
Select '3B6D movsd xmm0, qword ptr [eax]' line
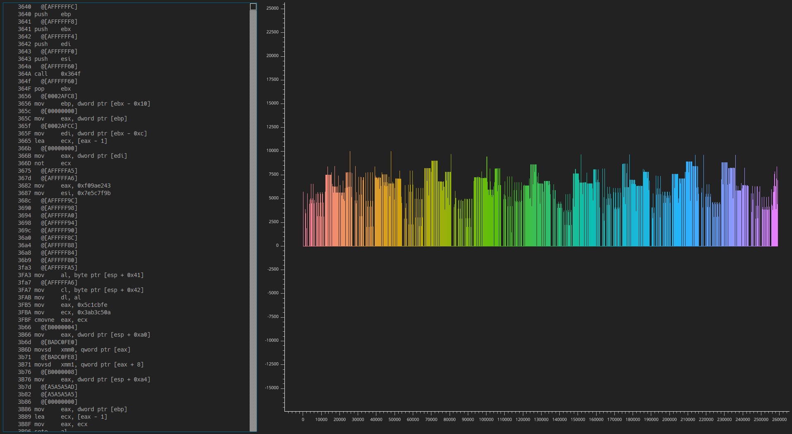[x=126, y=350]
